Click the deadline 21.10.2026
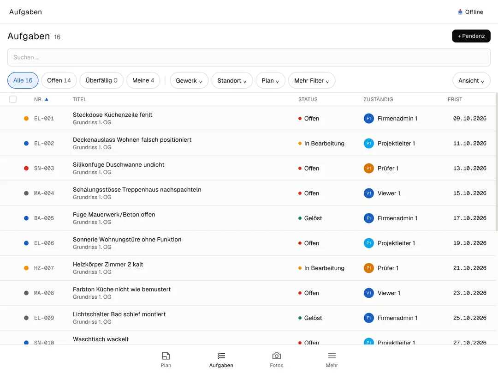The height and width of the screenshot is (374, 498). point(470,268)
